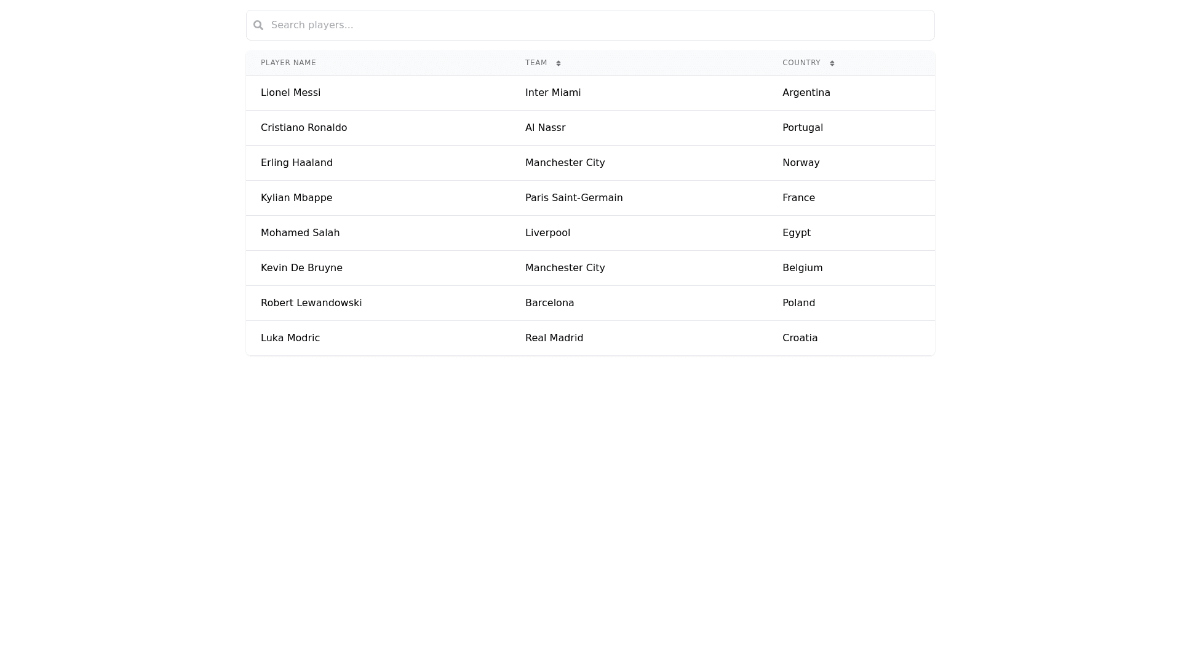This screenshot has width=1181, height=664.
Task: Click the Inter Miami team cell
Action: coord(553,93)
